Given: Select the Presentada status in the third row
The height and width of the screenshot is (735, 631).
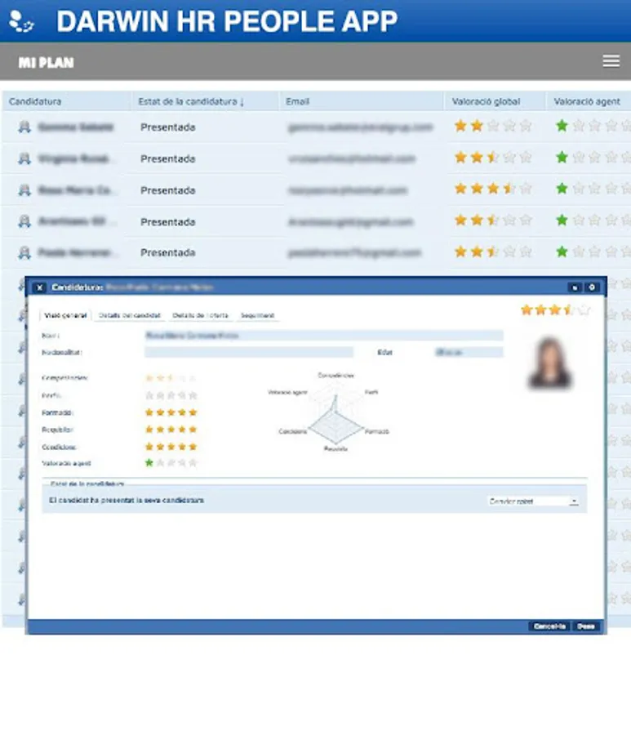Looking at the screenshot, I should point(167,190).
